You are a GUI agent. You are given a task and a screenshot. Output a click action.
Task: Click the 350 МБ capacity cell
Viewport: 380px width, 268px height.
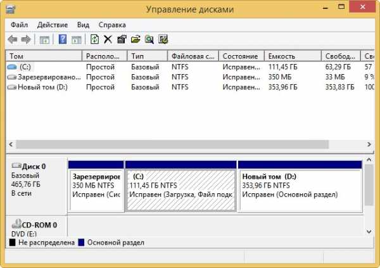(280, 77)
